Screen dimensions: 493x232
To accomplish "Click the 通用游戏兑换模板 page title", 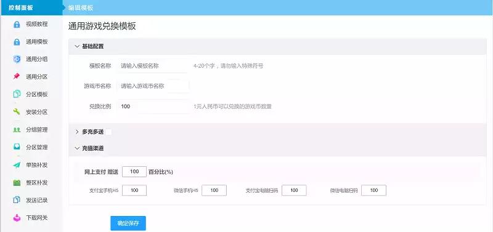I will click(102, 26).
